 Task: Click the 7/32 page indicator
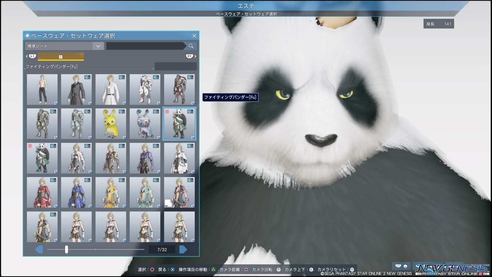click(x=162, y=249)
